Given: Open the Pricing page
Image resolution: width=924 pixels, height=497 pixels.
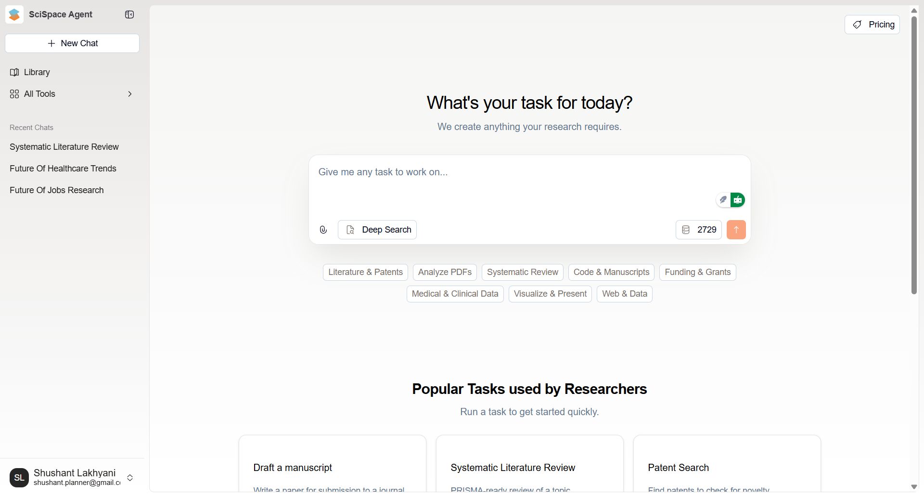Looking at the screenshot, I should tap(872, 25).
